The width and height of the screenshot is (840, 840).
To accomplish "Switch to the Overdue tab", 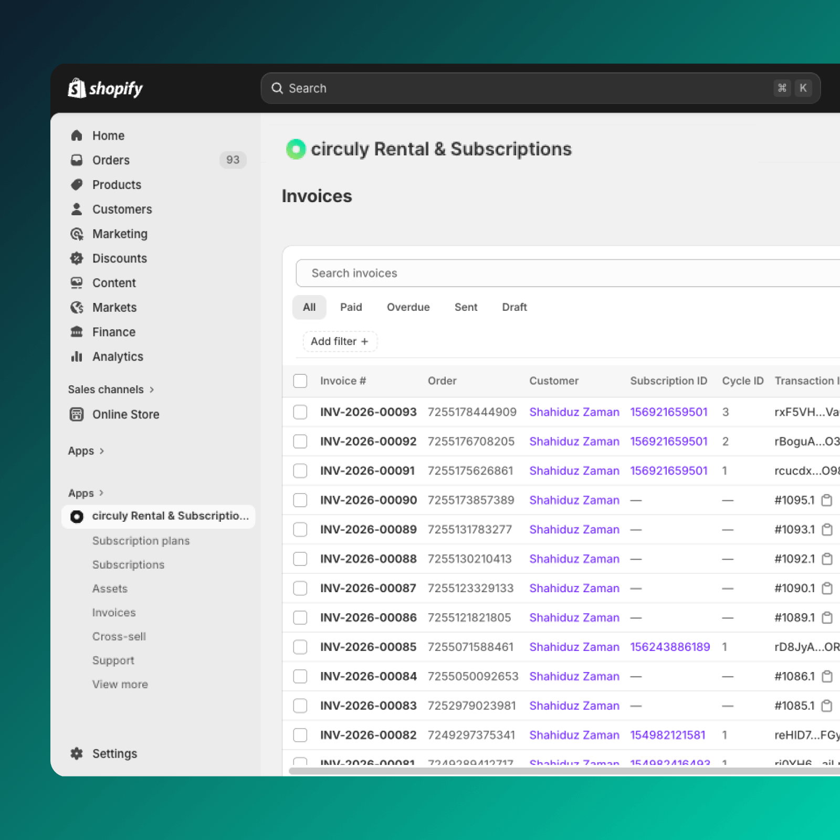I will coord(408,307).
